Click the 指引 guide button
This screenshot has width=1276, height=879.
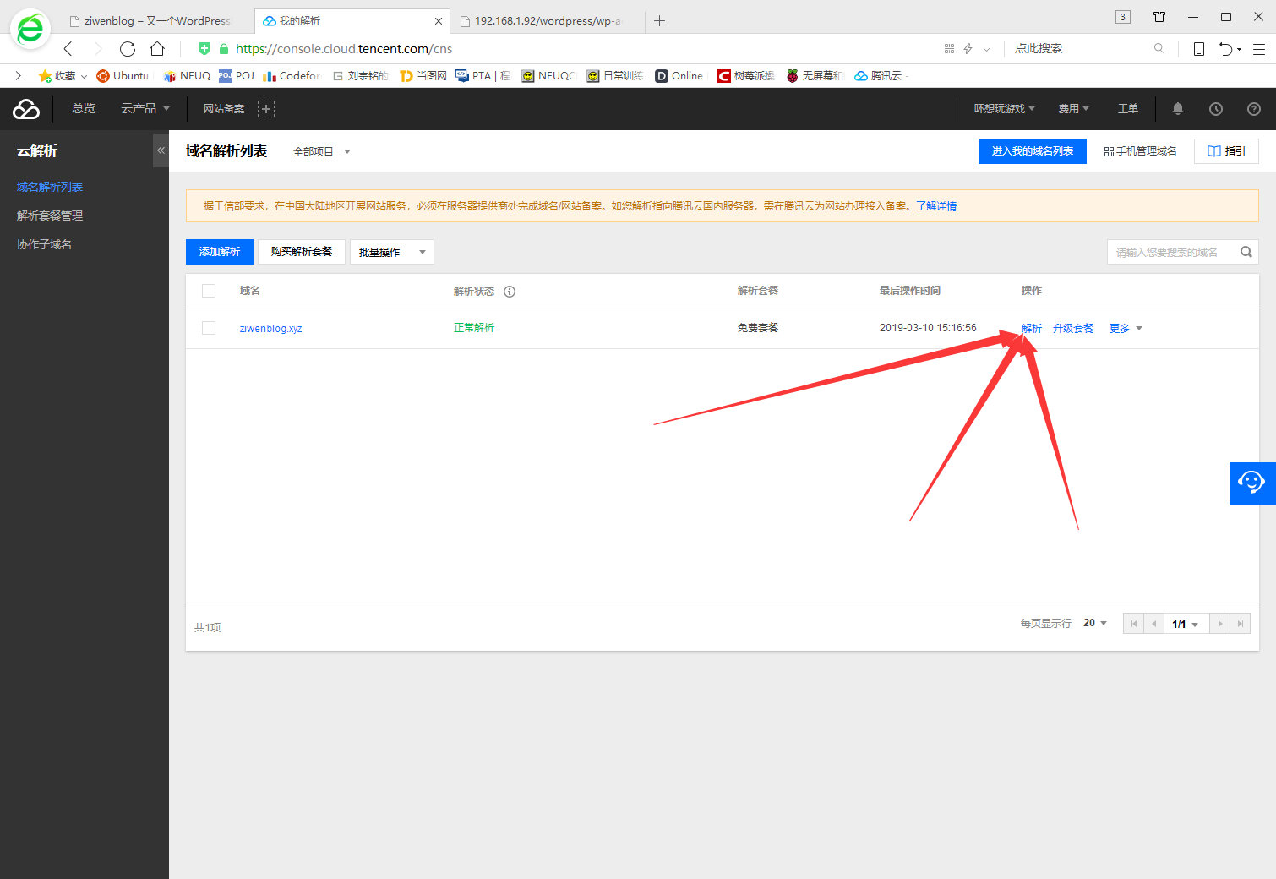1226,151
